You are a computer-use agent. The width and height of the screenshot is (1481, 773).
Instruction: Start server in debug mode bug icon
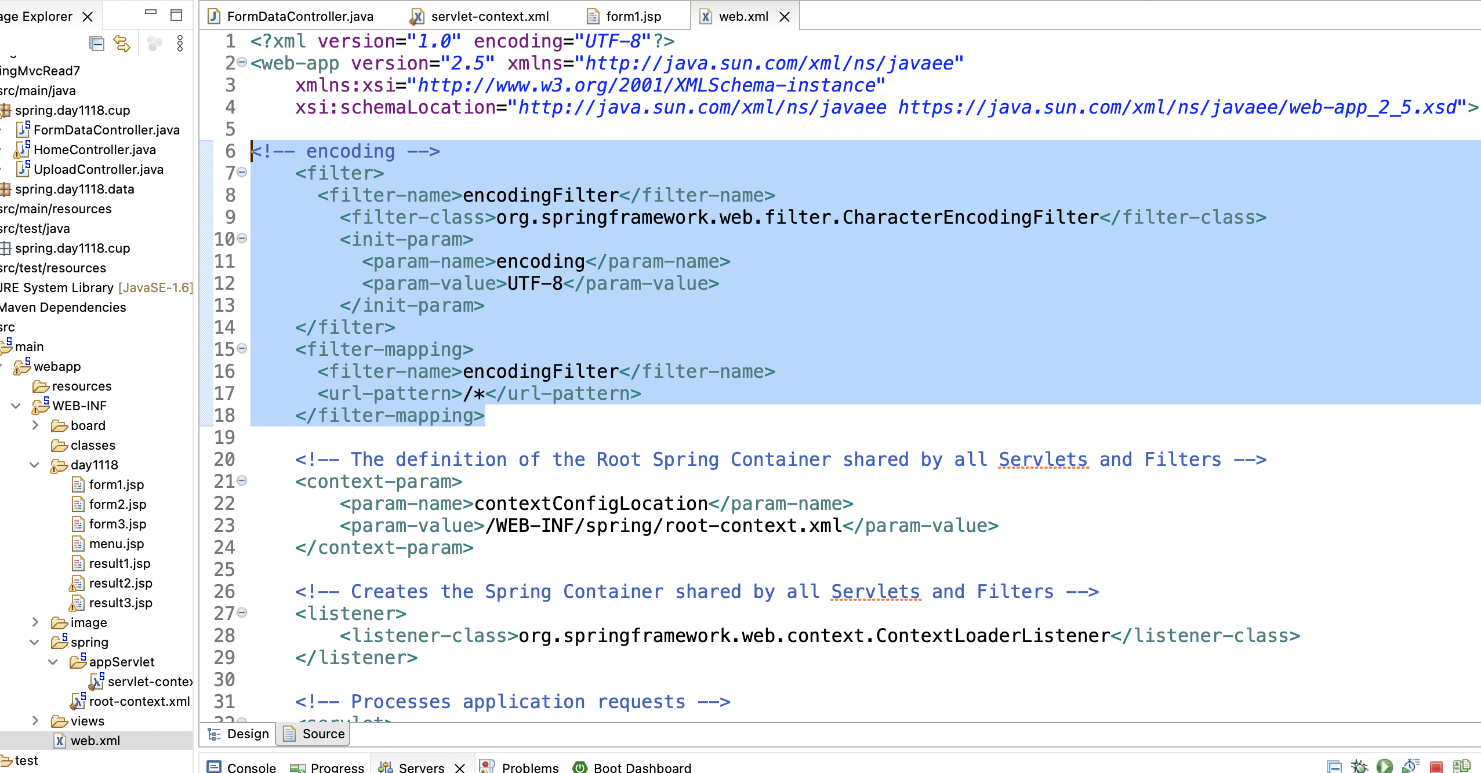click(1359, 766)
